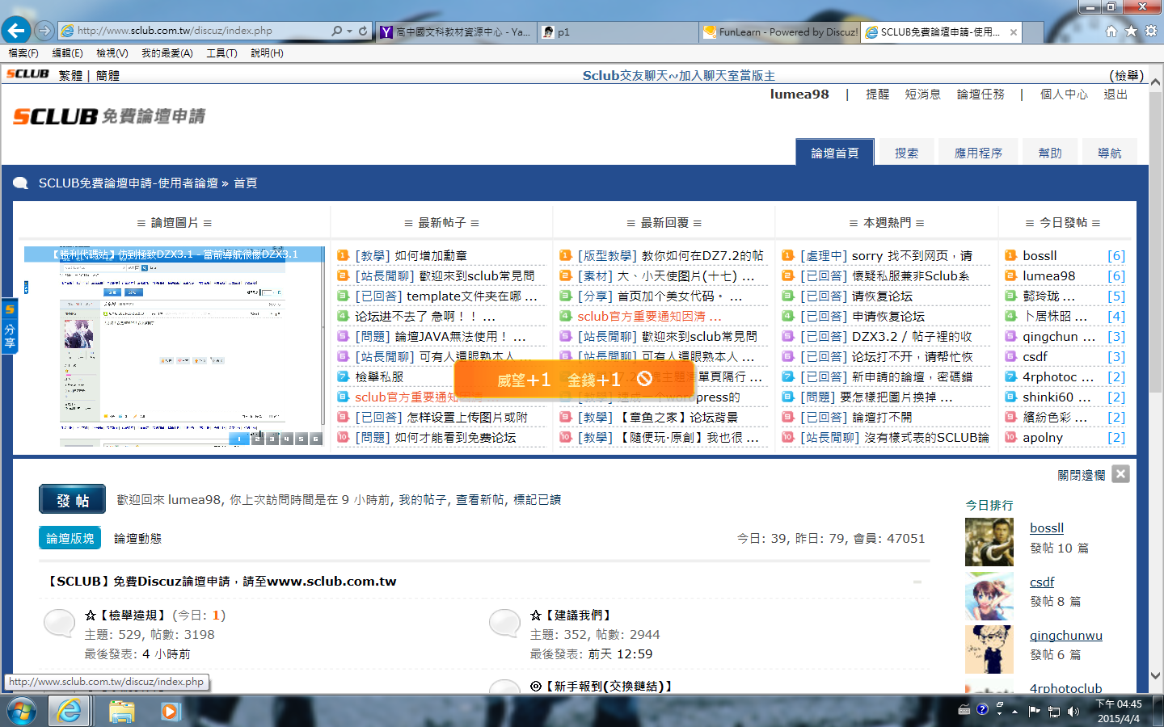1164x727 pixels.
Task: Open the 檔案(F) menu
Action: 23,53
